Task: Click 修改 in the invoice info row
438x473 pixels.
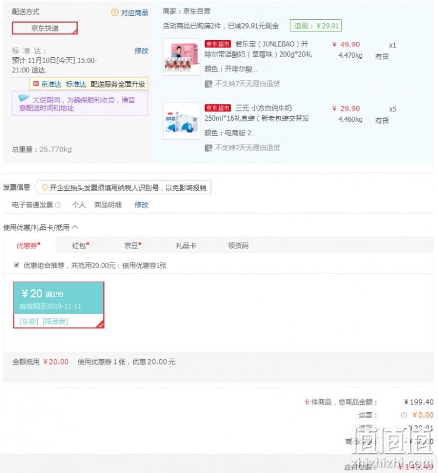Action: (x=141, y=205)
